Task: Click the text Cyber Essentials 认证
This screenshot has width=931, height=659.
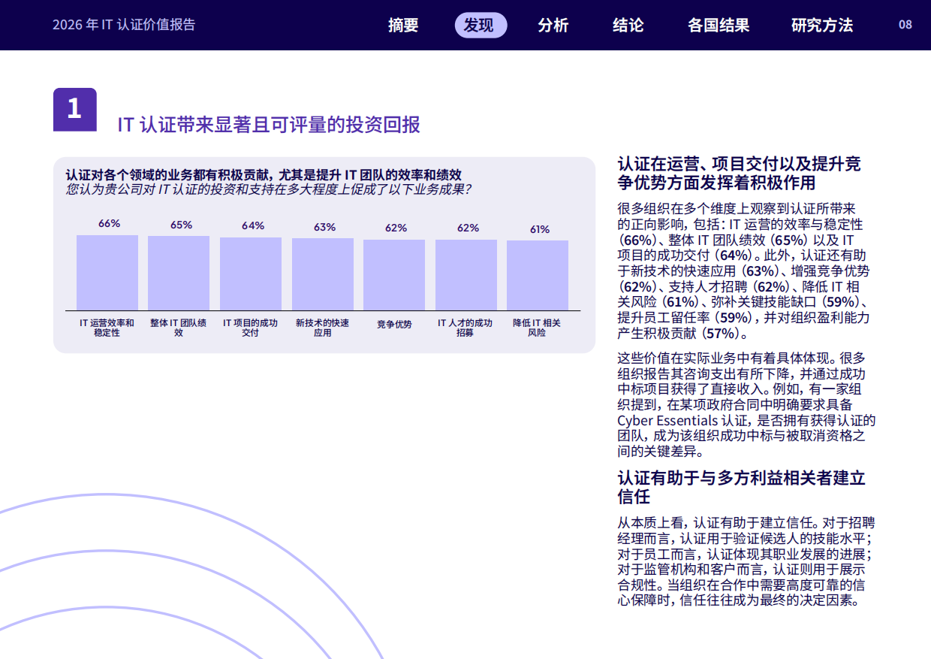Action: [x=682, y=421]
